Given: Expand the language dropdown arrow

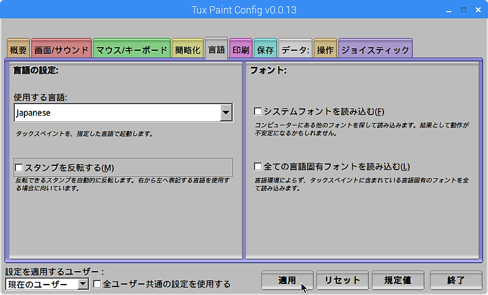Looking at the screenshot, I should click(x=226, y=113).
